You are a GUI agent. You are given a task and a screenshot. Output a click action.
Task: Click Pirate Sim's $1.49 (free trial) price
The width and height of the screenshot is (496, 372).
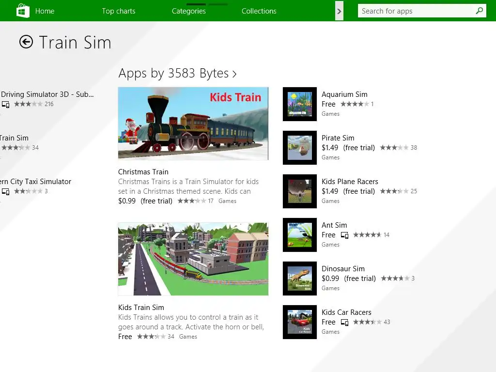coord(348,148)
